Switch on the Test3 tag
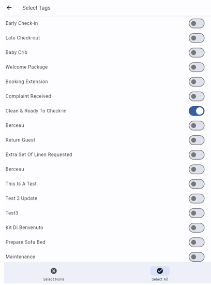The height and width of the screenshot is (285, 211). pyautogui.click(x=197, y=213)
